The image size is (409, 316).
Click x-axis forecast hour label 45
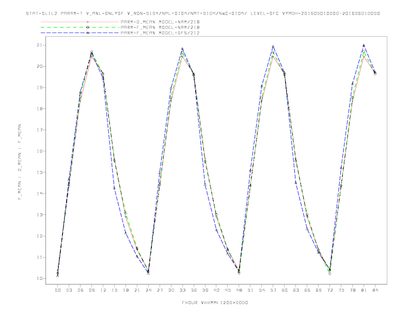(228, 290)
